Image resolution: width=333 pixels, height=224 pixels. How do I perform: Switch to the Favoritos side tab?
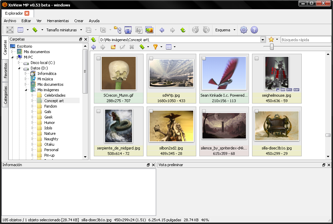pyautogui.click(x=5, y=70)
